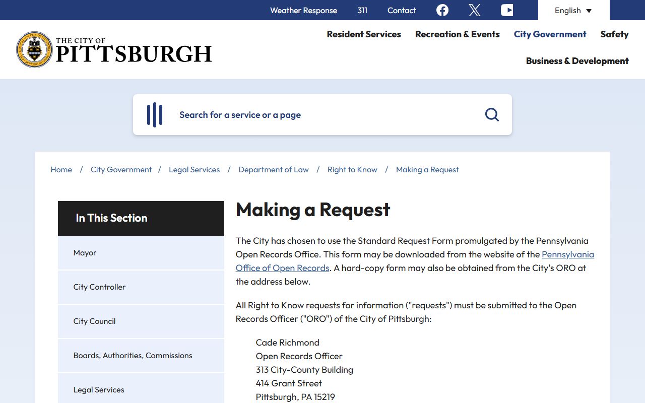Viewport: 645px width, 403px height.
Task: Go to Legal Services breadcrumb link
Action: point(194,170)
